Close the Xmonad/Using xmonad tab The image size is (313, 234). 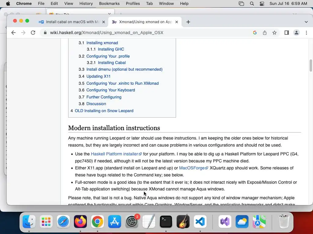(x=177, y=22)
